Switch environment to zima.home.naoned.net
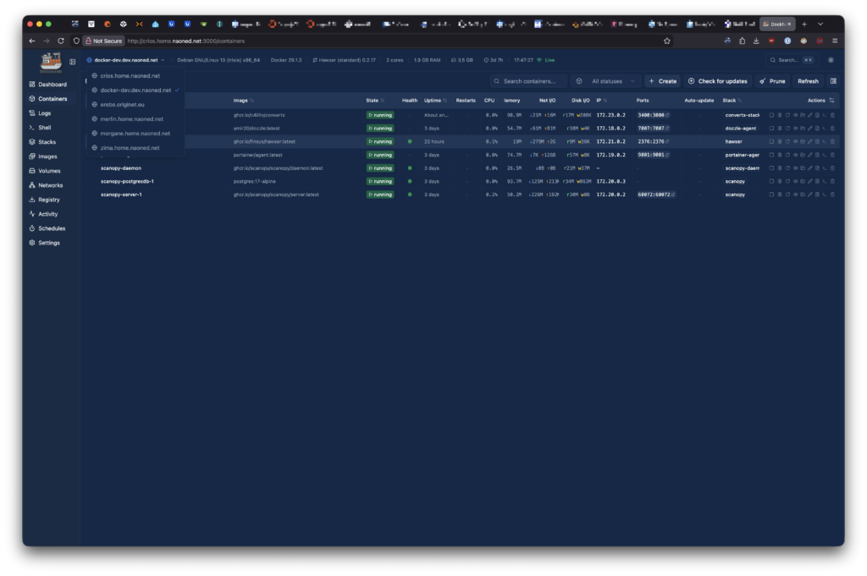The width and height of the screenshot is (867, 576). click(x=130, y=147)
